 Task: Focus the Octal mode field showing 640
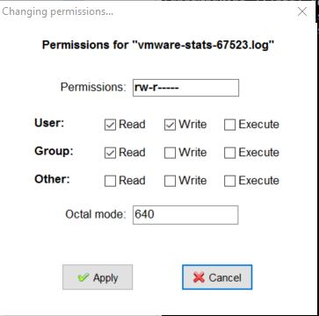185,215
